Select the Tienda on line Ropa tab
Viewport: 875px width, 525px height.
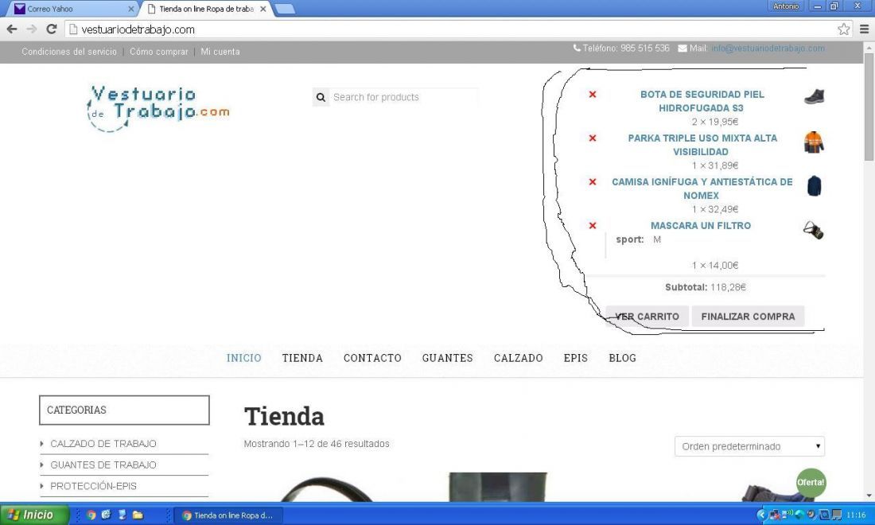click(204, 9)
